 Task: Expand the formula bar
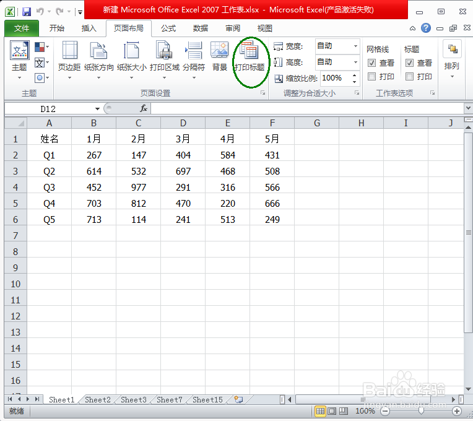468,108
